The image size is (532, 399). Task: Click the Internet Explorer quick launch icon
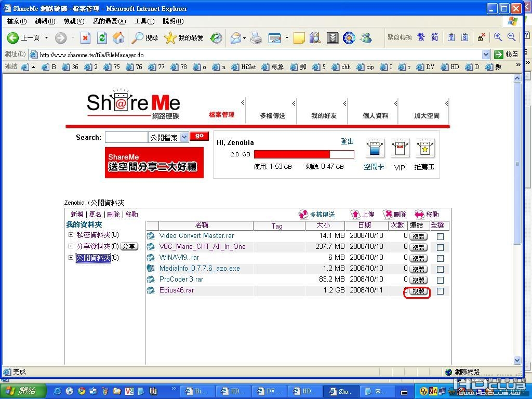coord(58,391)
